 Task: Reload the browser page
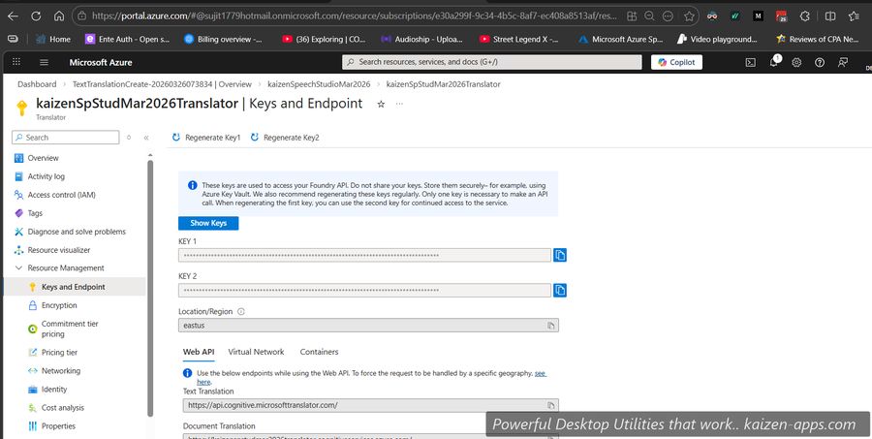(36, 16)
